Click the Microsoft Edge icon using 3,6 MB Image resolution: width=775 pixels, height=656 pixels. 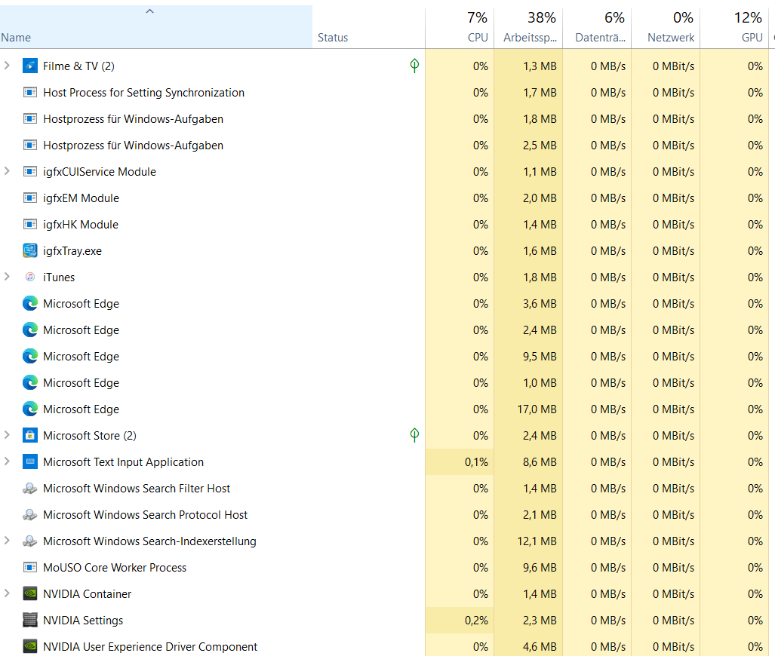[30, 303]
